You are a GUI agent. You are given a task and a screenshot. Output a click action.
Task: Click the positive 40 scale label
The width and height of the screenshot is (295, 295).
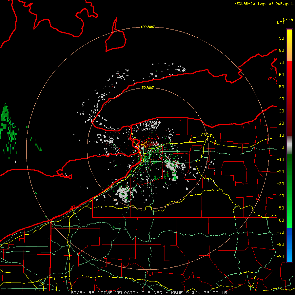(x=282, y=99)
